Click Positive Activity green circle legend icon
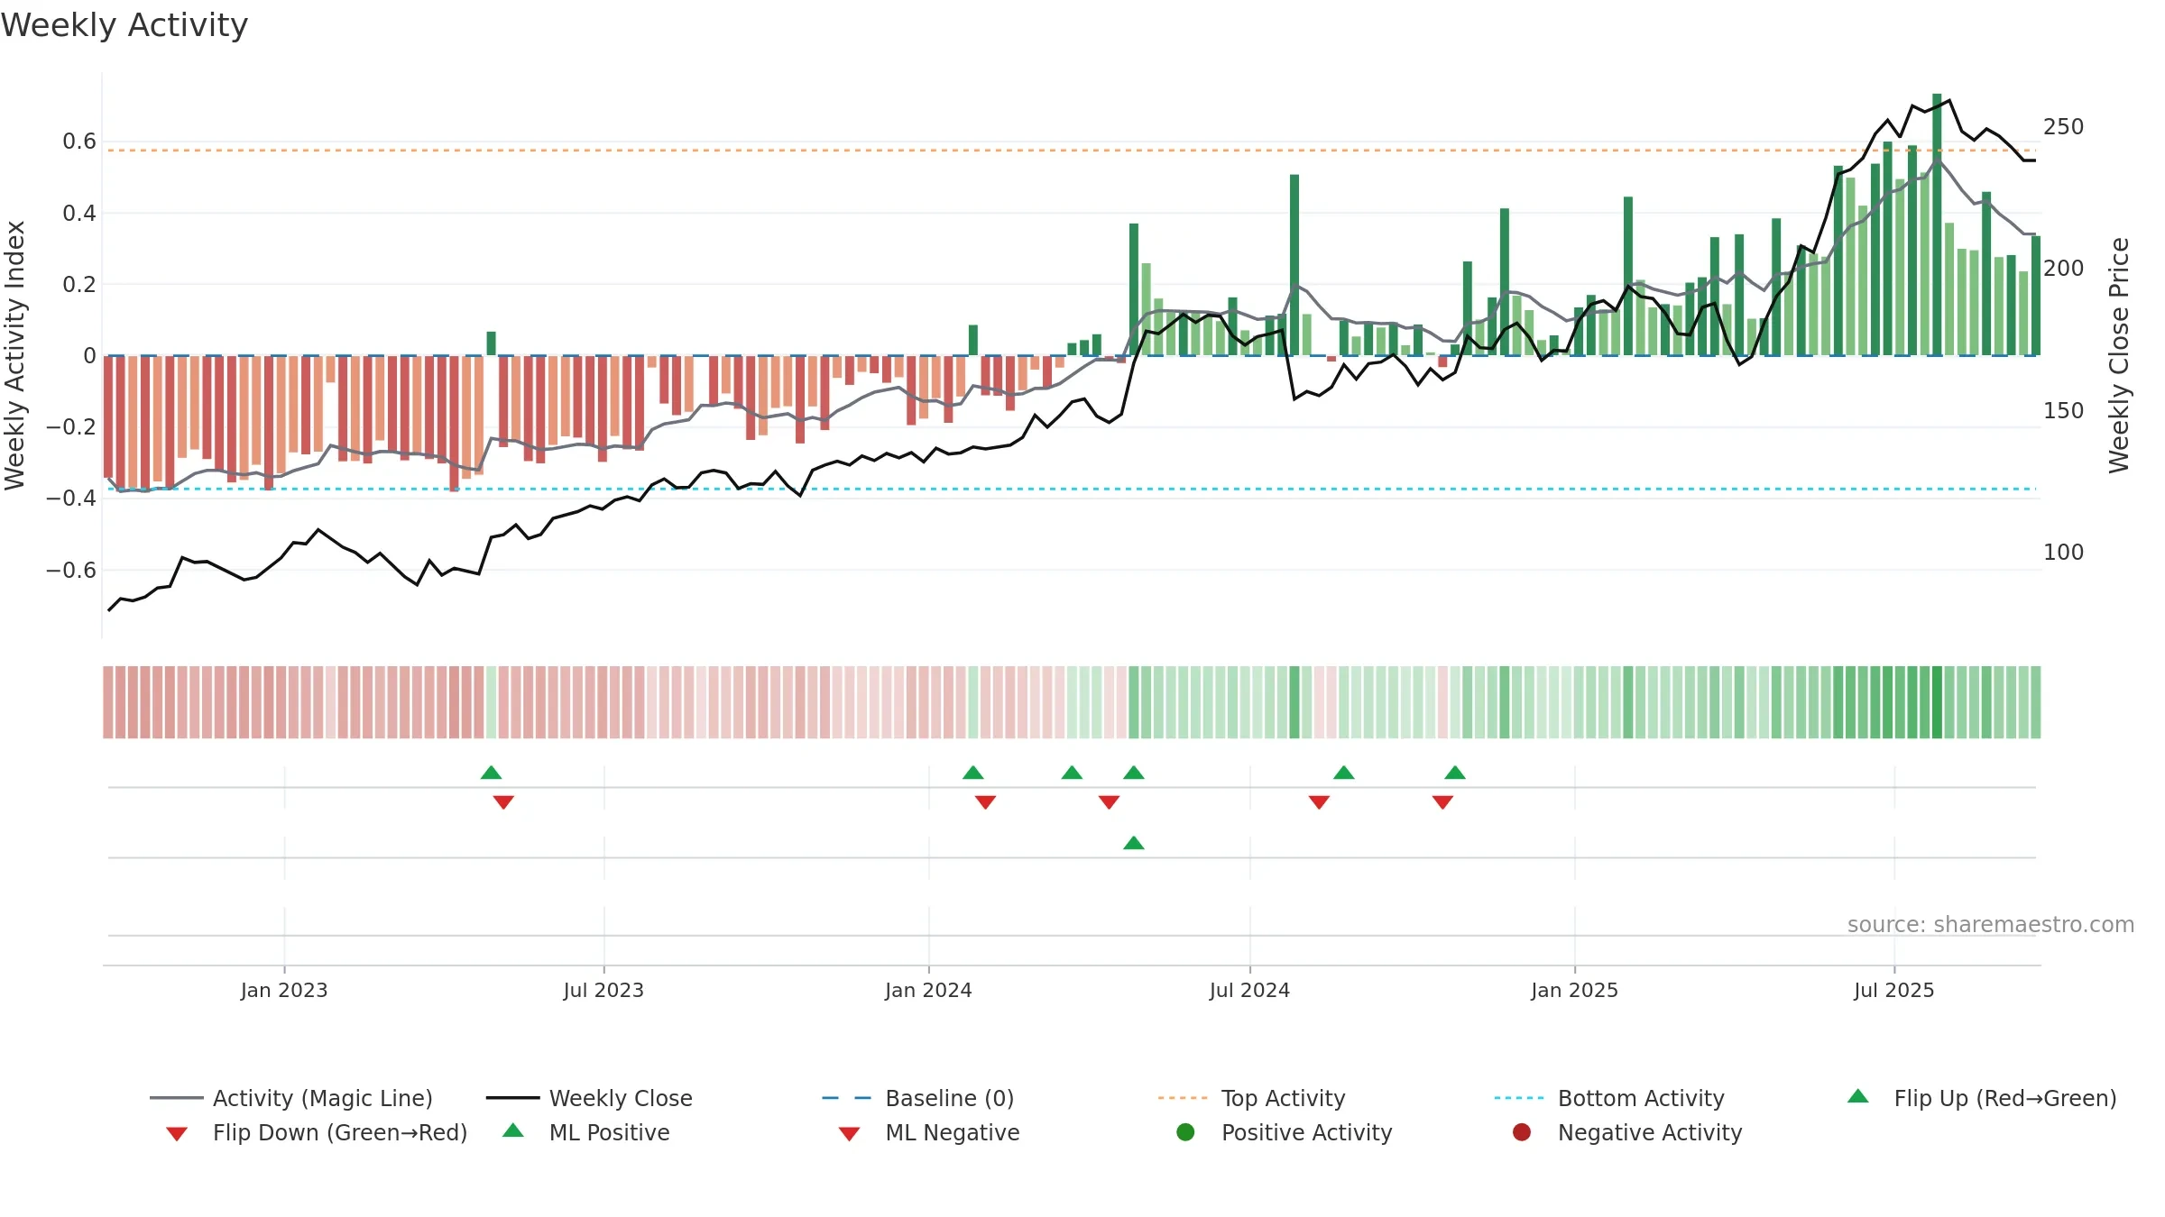Image resolution: width=2165 pixels, height=1217 pixels. coord(1185,1132)
